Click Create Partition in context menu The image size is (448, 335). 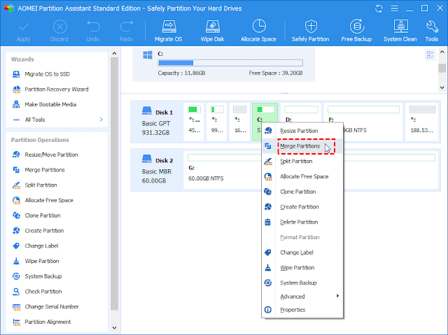[302, 207]
